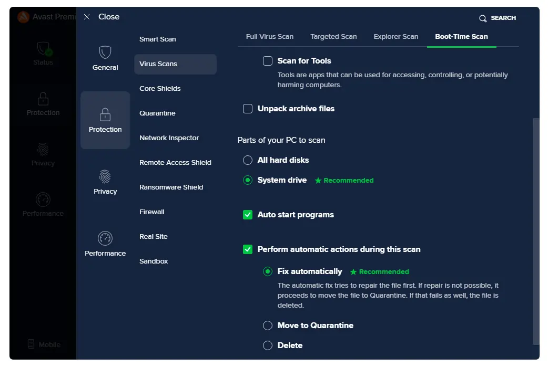Uncheck Auto start programs checkbox
This screenshot has width=548, height=368.
[x=248, y=215]
